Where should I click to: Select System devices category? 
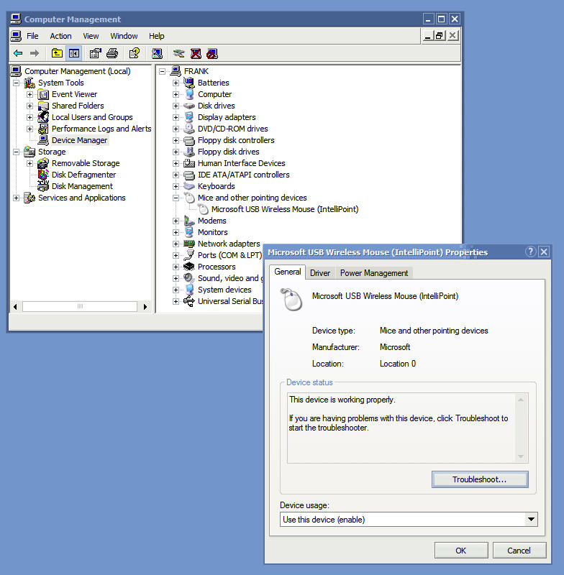pyautogui.click(x=224, y=290)
